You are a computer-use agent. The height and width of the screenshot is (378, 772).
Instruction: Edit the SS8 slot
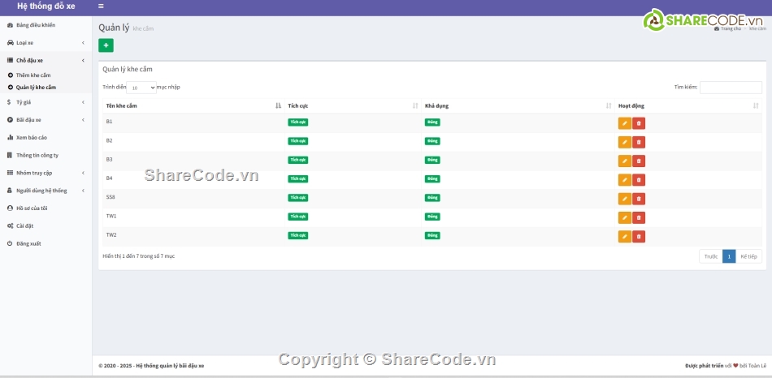point(625,199)
